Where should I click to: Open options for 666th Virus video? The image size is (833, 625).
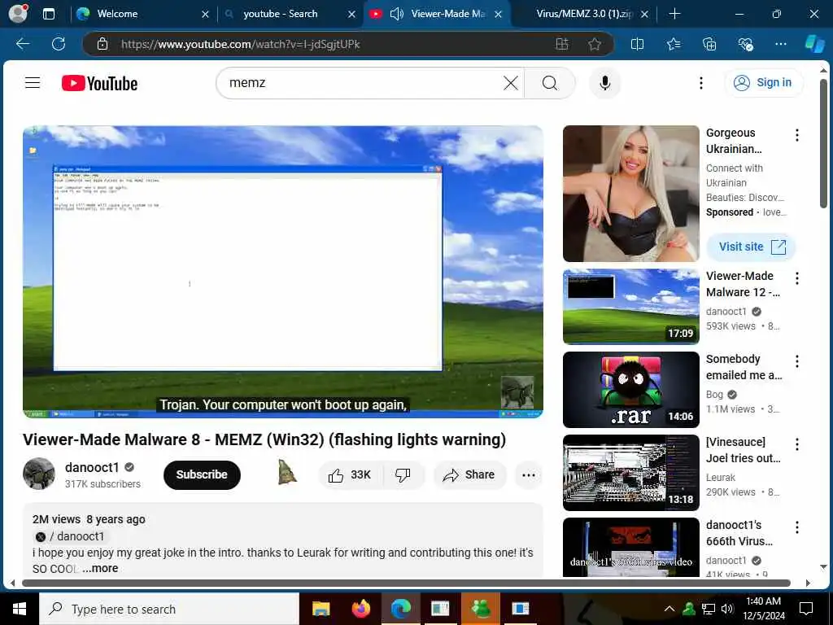[797, 527]
